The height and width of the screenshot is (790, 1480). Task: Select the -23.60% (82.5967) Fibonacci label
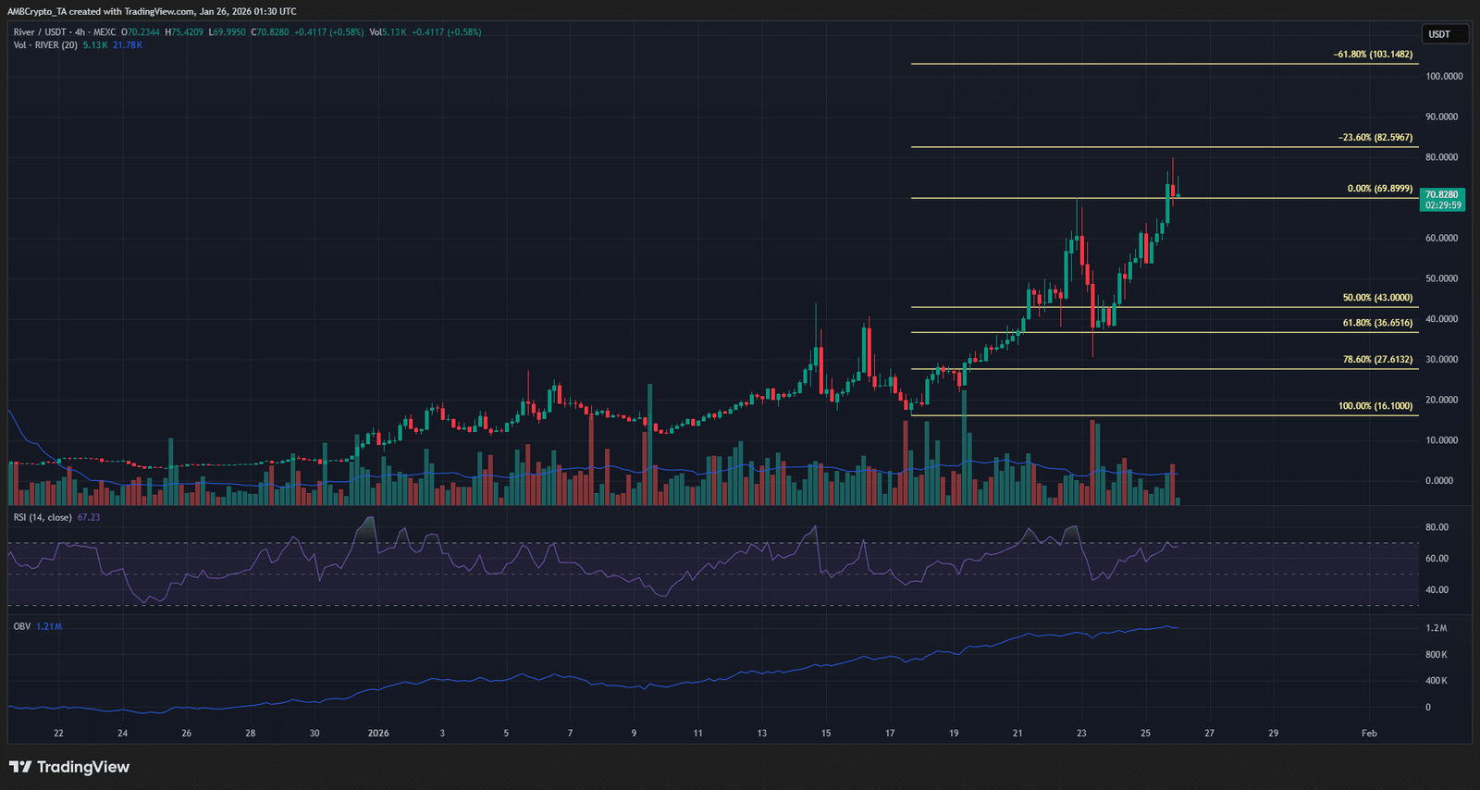tap(1375, 138)
